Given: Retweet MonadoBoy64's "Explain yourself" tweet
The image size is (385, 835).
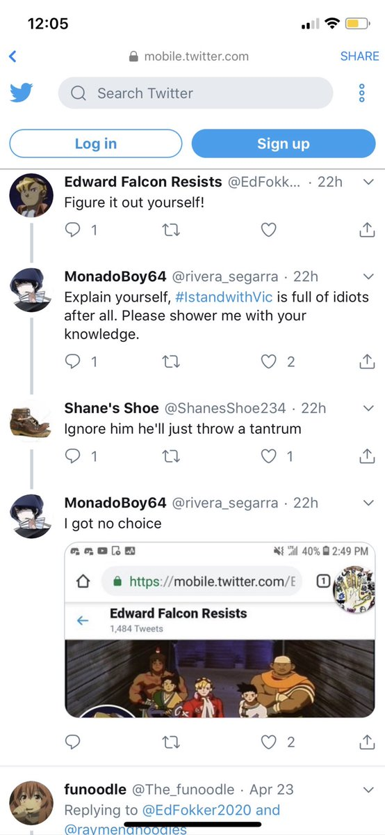Looking at the screenshot, I should pos(171,362).
